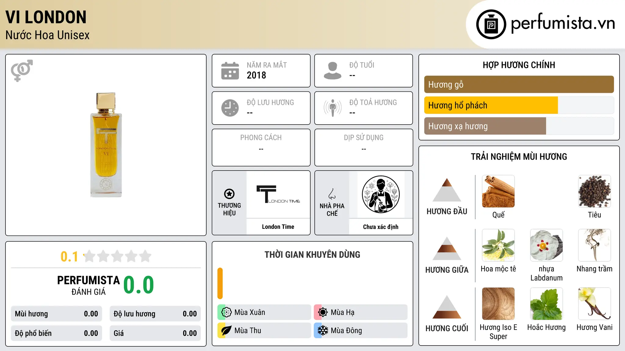This screenshot has height=351, width=625.
Task: Click the ĐỘ TOẢ HƯƠNG label
Action: point(373,102)
